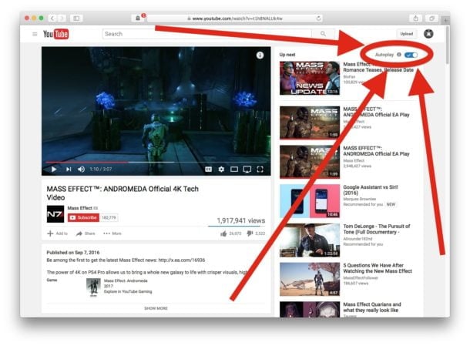Toggle subtitles CC button in player
Image resolution: width=470 pixels, height=346 pixels.
tap(207, 169)
